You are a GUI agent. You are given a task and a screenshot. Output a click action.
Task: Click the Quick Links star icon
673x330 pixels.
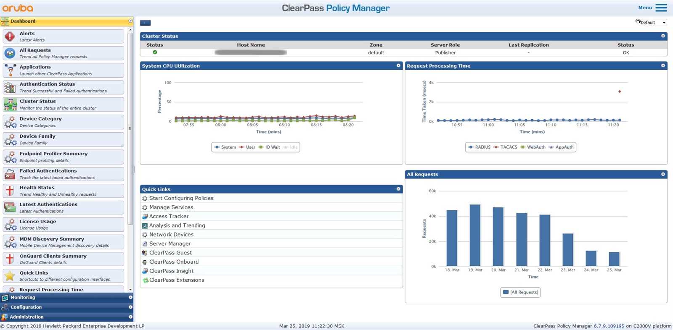[x=10, y=276]
